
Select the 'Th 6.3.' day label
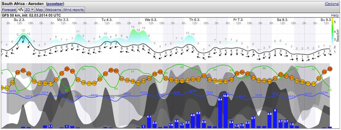pyautogui.click(x=195, y=20)
